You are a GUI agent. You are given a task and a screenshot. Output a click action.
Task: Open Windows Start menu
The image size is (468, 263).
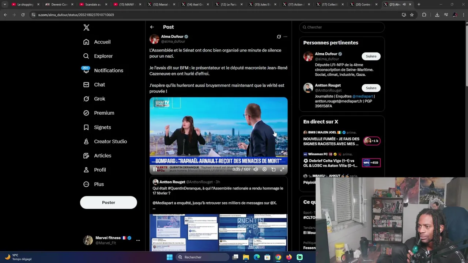click(x=170, y=257)
